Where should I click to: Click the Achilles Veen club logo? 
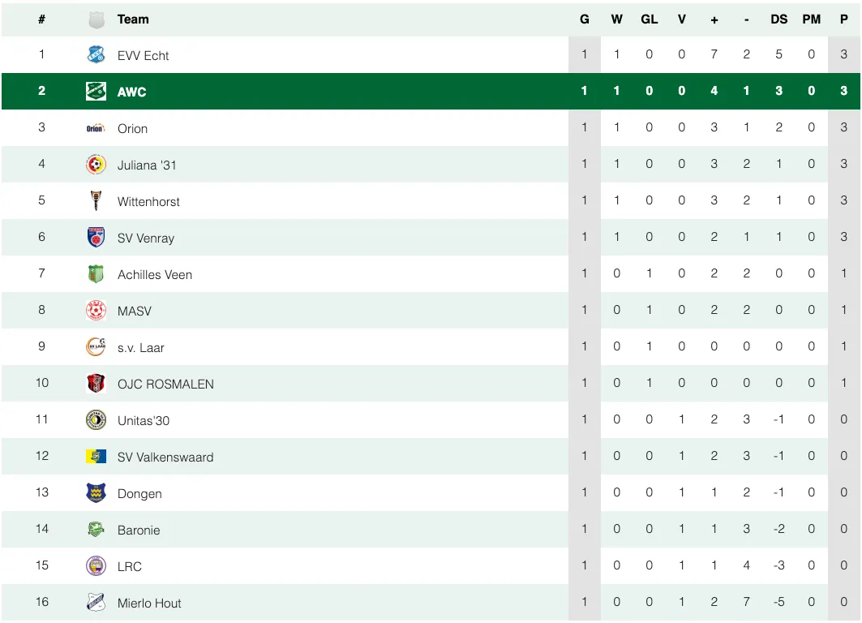[x=96, y=274]
